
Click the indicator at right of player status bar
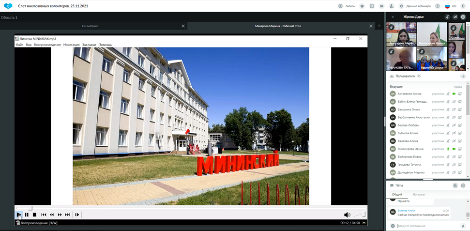pyautogui.click(x=364, y=223)
